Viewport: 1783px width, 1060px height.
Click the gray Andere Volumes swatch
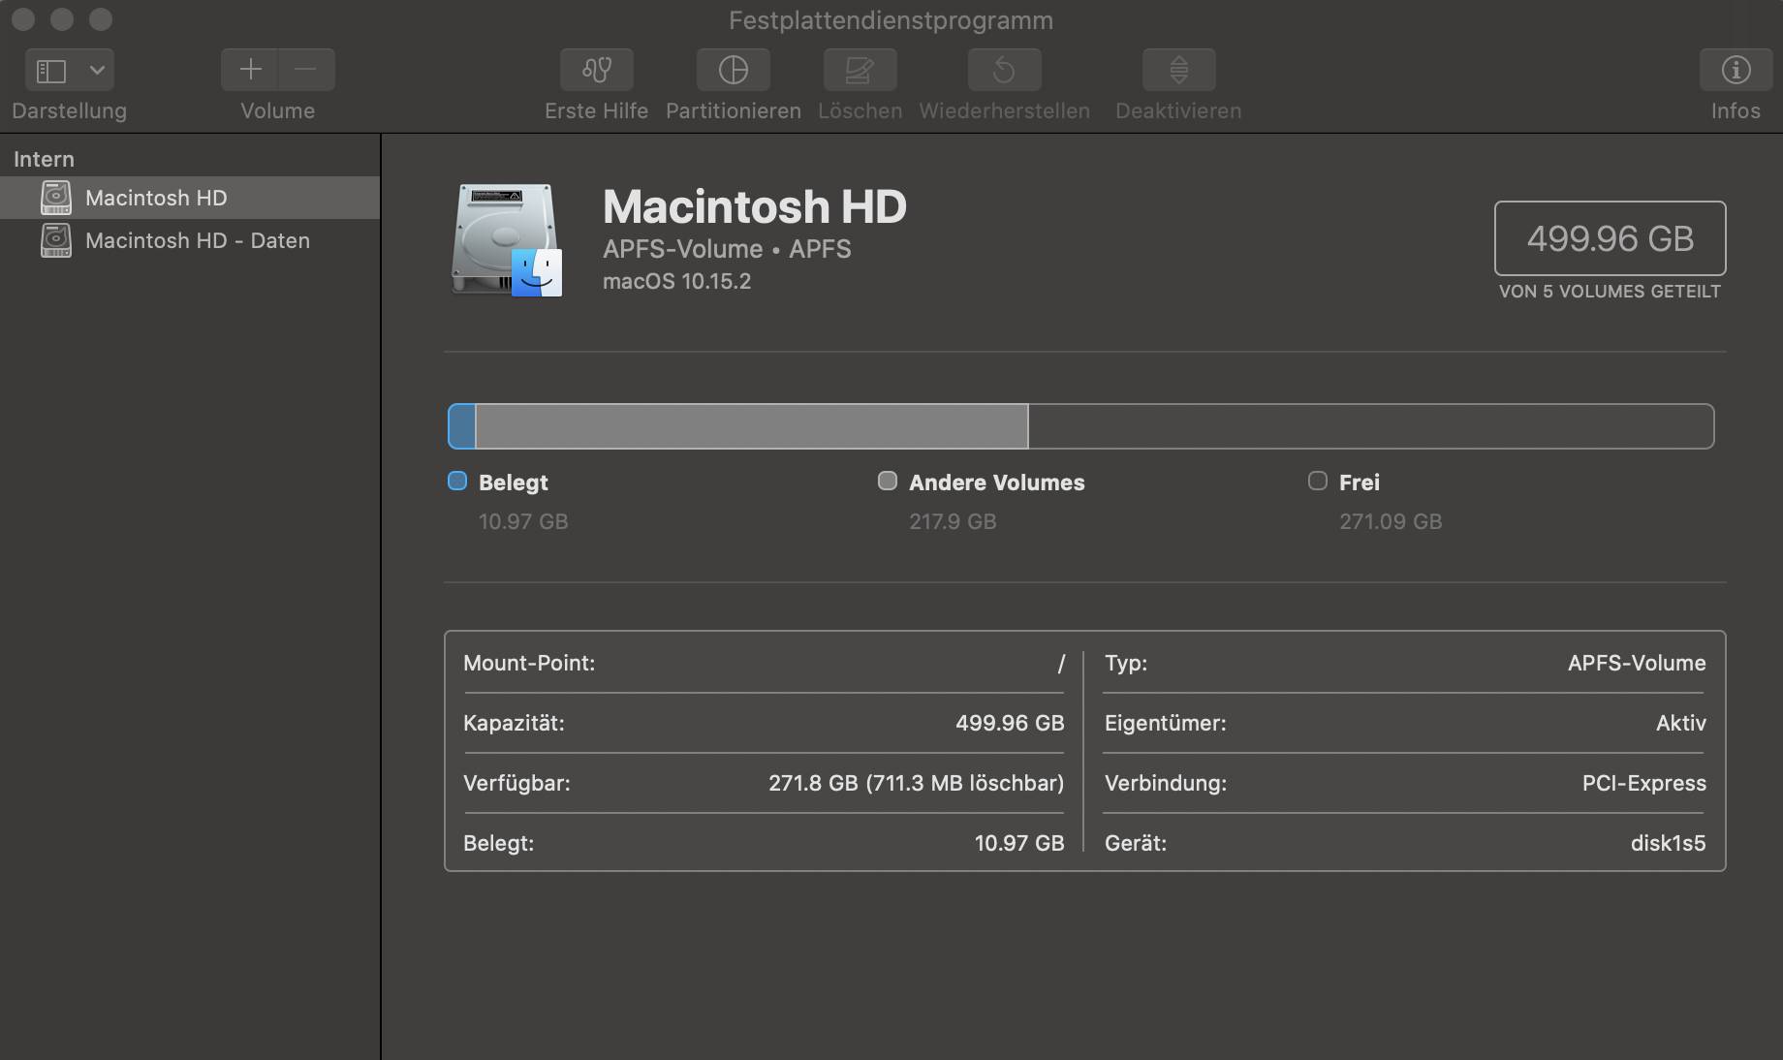point(888,481)
